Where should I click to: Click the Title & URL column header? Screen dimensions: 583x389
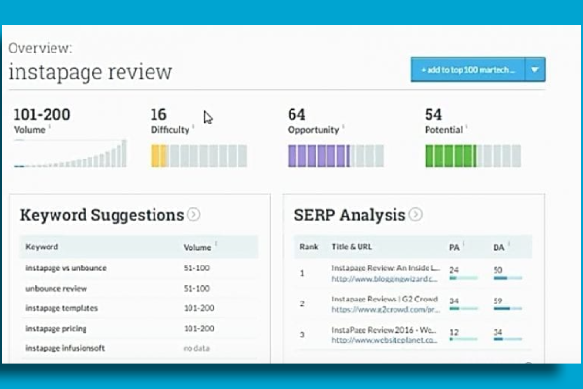pos(352,247)
